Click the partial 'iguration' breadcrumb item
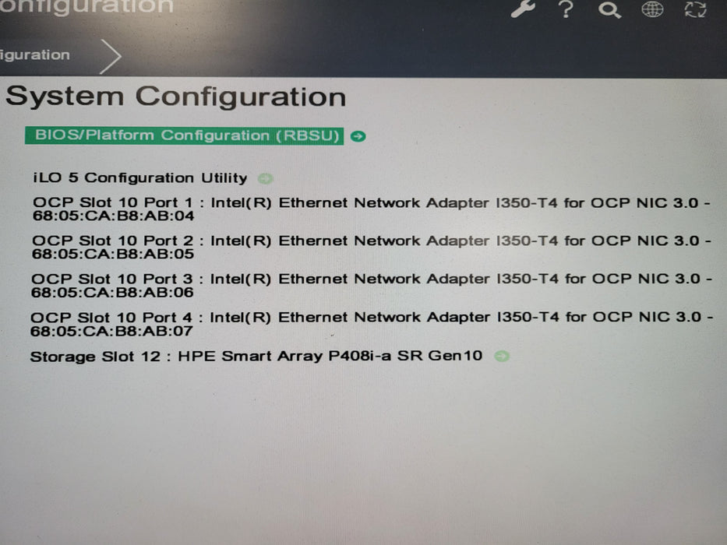The width and height of the screenshot is (727, 545). [x=35, y=54]
